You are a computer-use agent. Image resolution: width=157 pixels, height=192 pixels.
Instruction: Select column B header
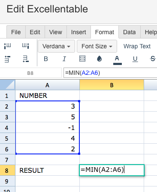click(x=112, y=85)
